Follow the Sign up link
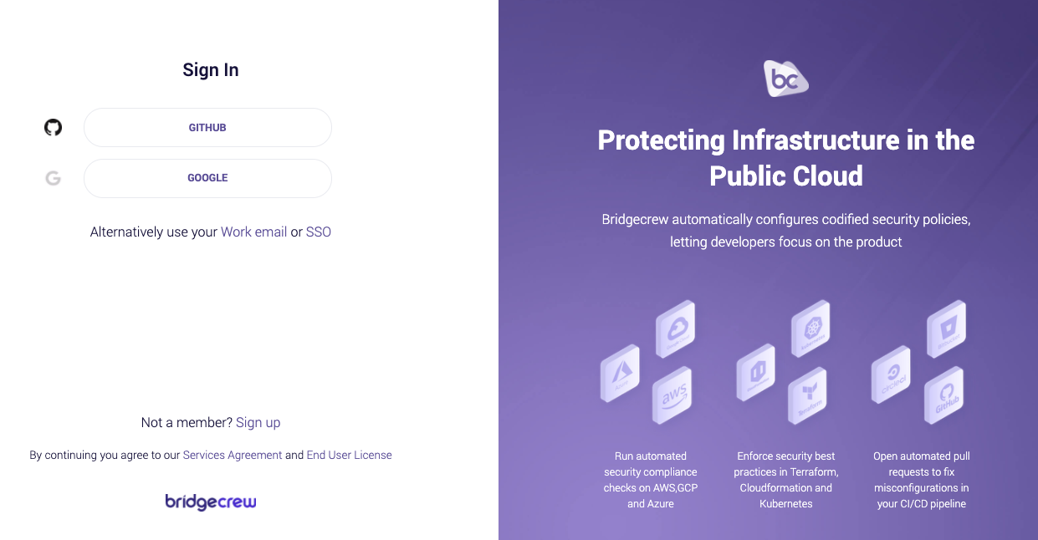 coord(258,423)
